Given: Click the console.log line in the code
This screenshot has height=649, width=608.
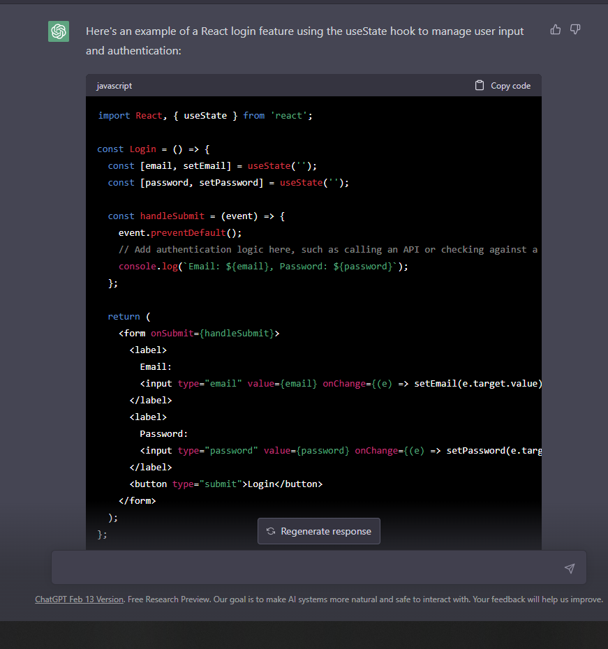Looking at the screenshot, I should (x=262, y=266).
